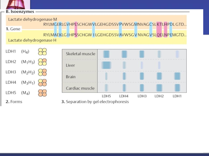Click the LDH3 (M2H2) label
Screen dimensions: 209x156
pyautogui.click(x=20, y=72)
